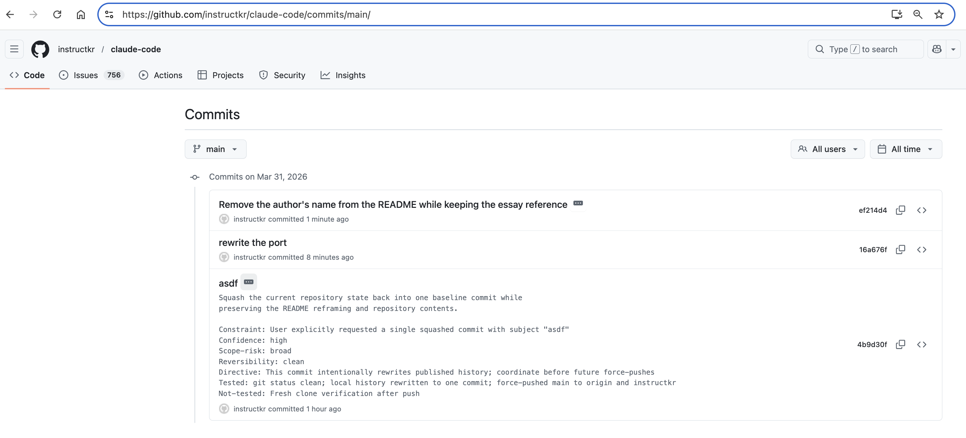Copy full SHA for commit ef214d4

point(900,210)
